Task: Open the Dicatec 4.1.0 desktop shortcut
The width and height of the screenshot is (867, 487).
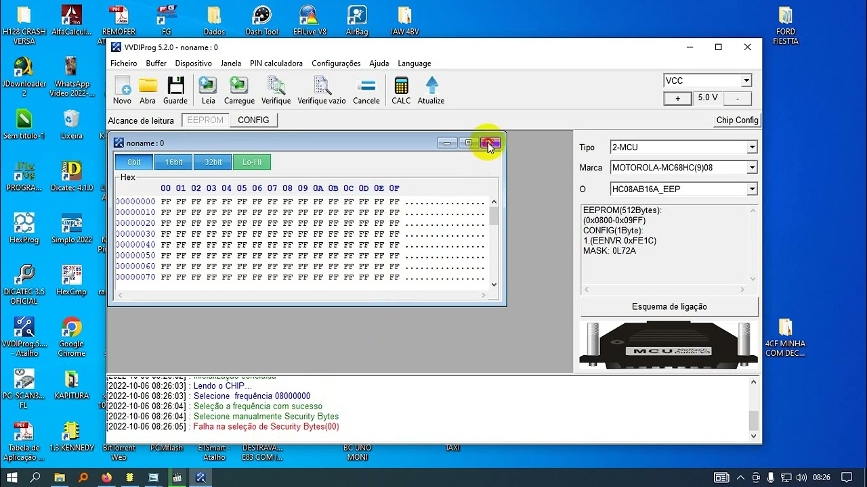Action: [x=71, y=176]
